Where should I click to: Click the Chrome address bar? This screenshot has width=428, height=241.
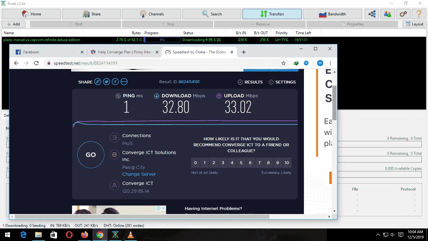pos(167,63)
